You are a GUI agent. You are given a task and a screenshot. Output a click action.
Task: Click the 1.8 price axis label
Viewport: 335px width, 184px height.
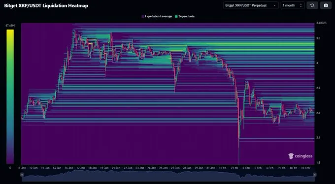[x=318, y=163]
